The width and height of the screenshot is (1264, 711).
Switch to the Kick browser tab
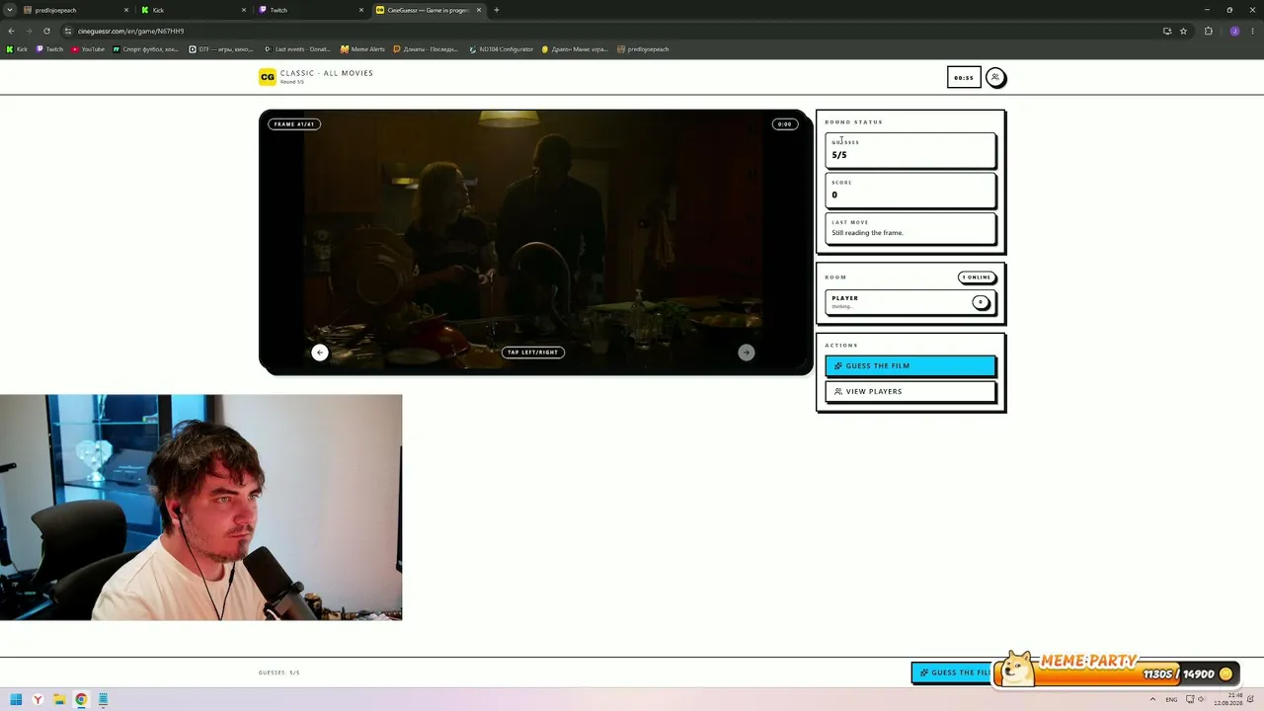[x=193, y=10]
